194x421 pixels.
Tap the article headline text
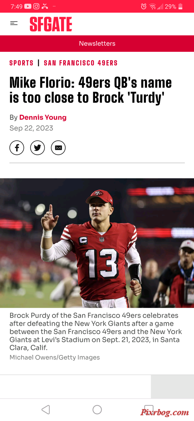click(x=91, y=90)
